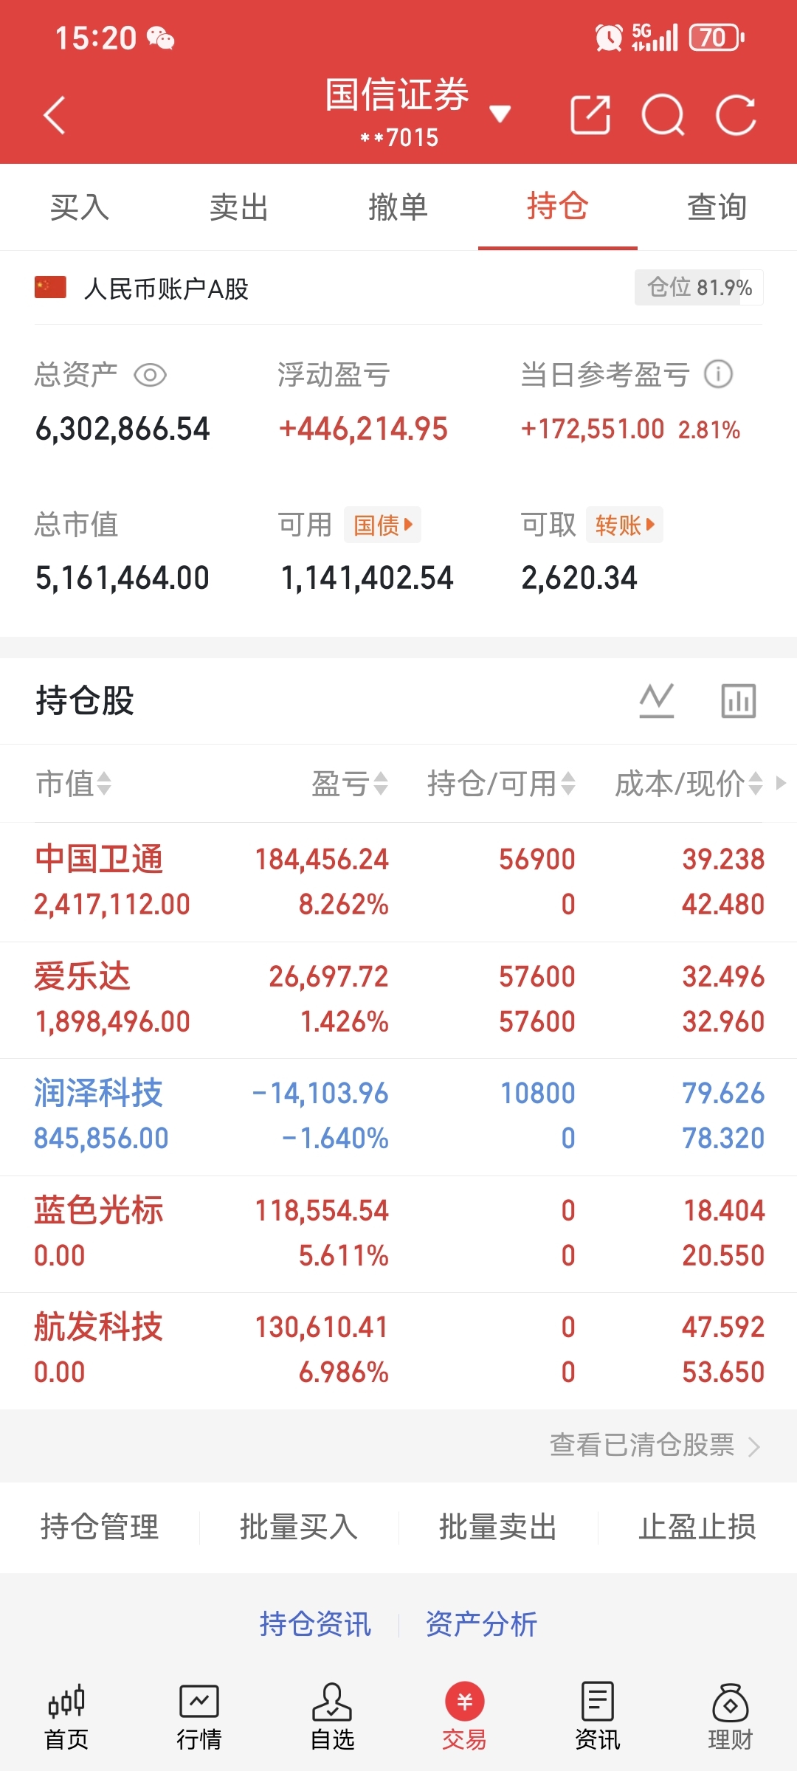Viewport: 797px width, 1771px height.
Task: Expand more columns with right arrow
Action: (x=782, y=783)
